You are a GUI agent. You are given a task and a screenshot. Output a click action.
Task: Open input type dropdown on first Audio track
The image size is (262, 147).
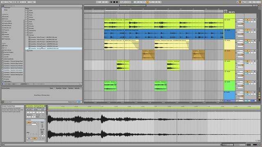239,20
